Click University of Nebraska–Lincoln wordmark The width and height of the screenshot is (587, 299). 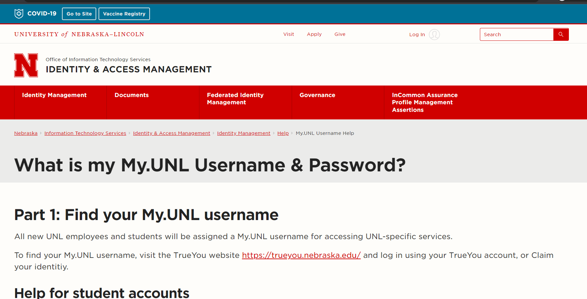[79, 34]
